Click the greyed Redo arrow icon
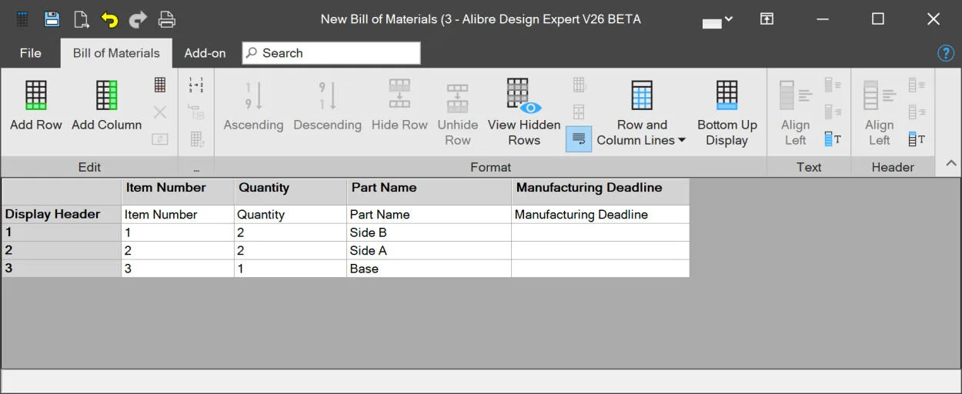 138,19
